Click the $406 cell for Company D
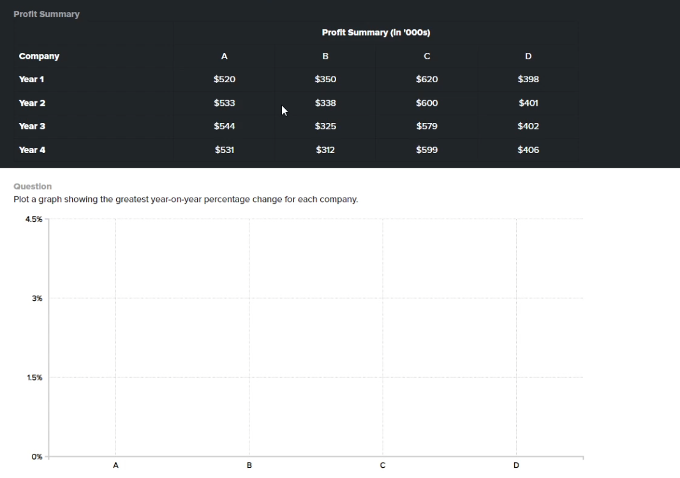This screenshot has width=680, height=478. pyautogui.click(x=528, y=150)
